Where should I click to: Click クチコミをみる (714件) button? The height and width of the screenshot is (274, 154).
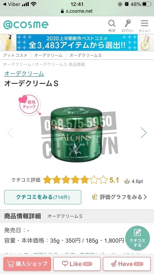43,197
